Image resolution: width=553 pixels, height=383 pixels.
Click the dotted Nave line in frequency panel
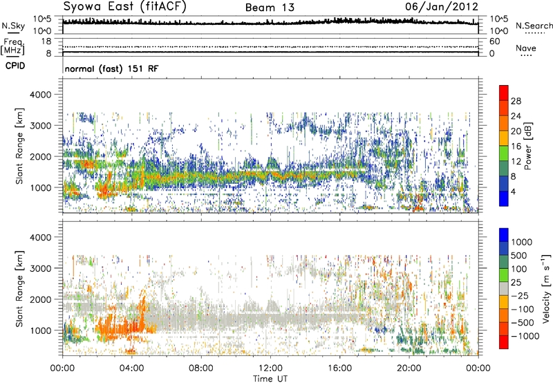[x=270, y=46]
